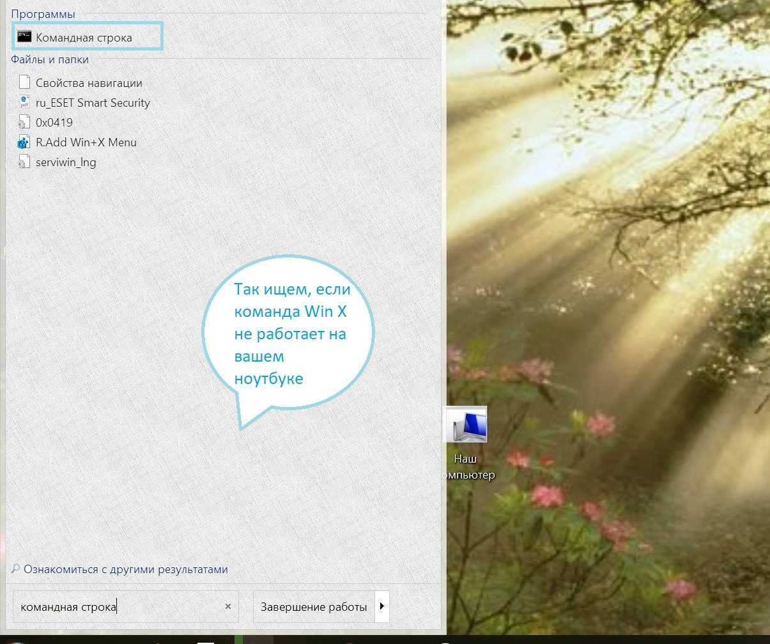Screen dimensions: 770x644
Task: Clear the search box with the X
Action: [x=228, y=606]
